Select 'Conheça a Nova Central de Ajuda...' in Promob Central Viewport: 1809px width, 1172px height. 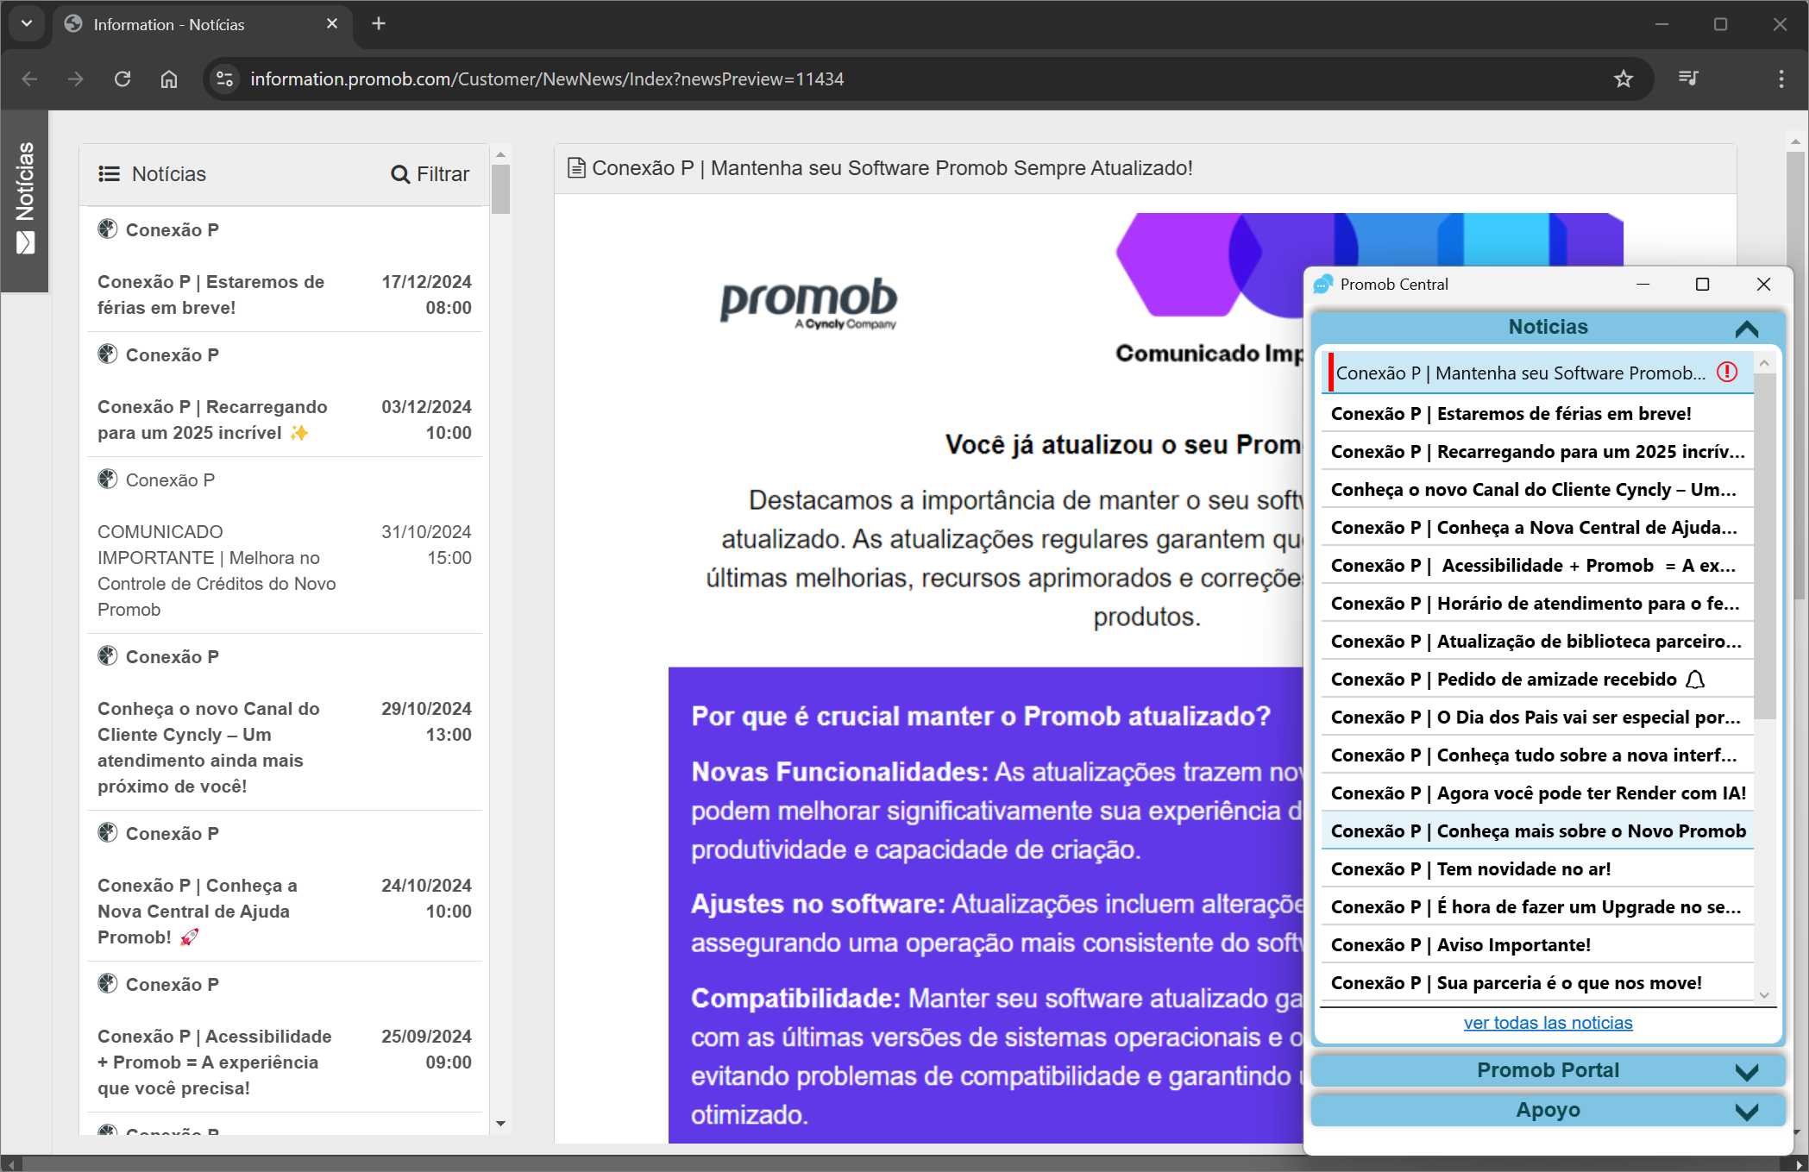coord(1537,528)
